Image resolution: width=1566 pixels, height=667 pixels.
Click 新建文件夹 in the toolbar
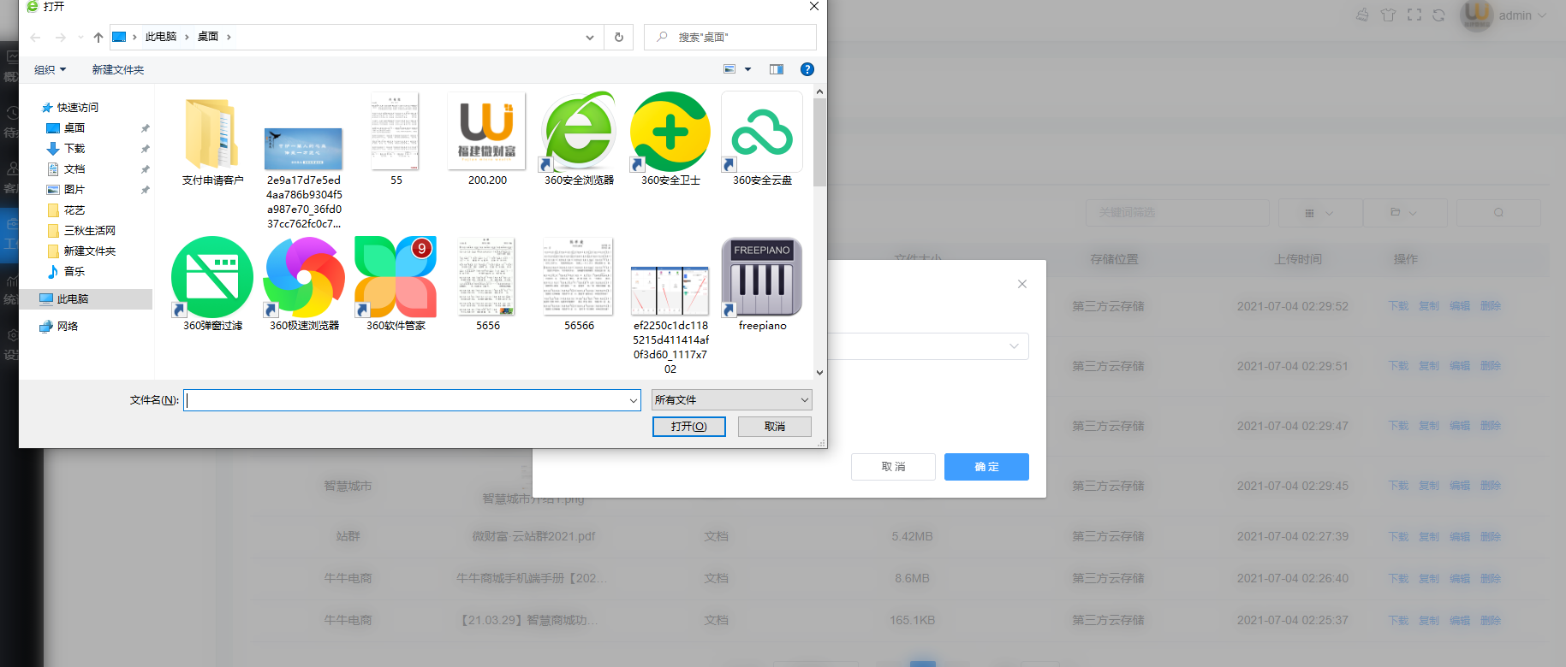(118, 69)
